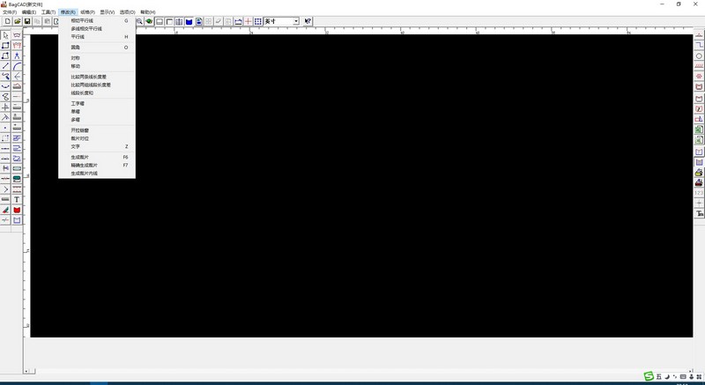Click the help question-mark arrow icon
This screenshot has height=385, width=705.
[308, 21]
